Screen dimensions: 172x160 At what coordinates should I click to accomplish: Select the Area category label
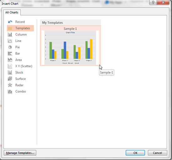click(18, 60)
